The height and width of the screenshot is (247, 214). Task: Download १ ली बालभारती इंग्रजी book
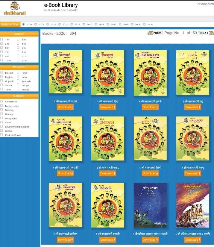pos(150,107)
